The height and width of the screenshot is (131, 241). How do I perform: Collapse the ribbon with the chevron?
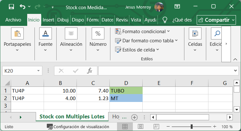pyautogui.click(x=235, y=59)
